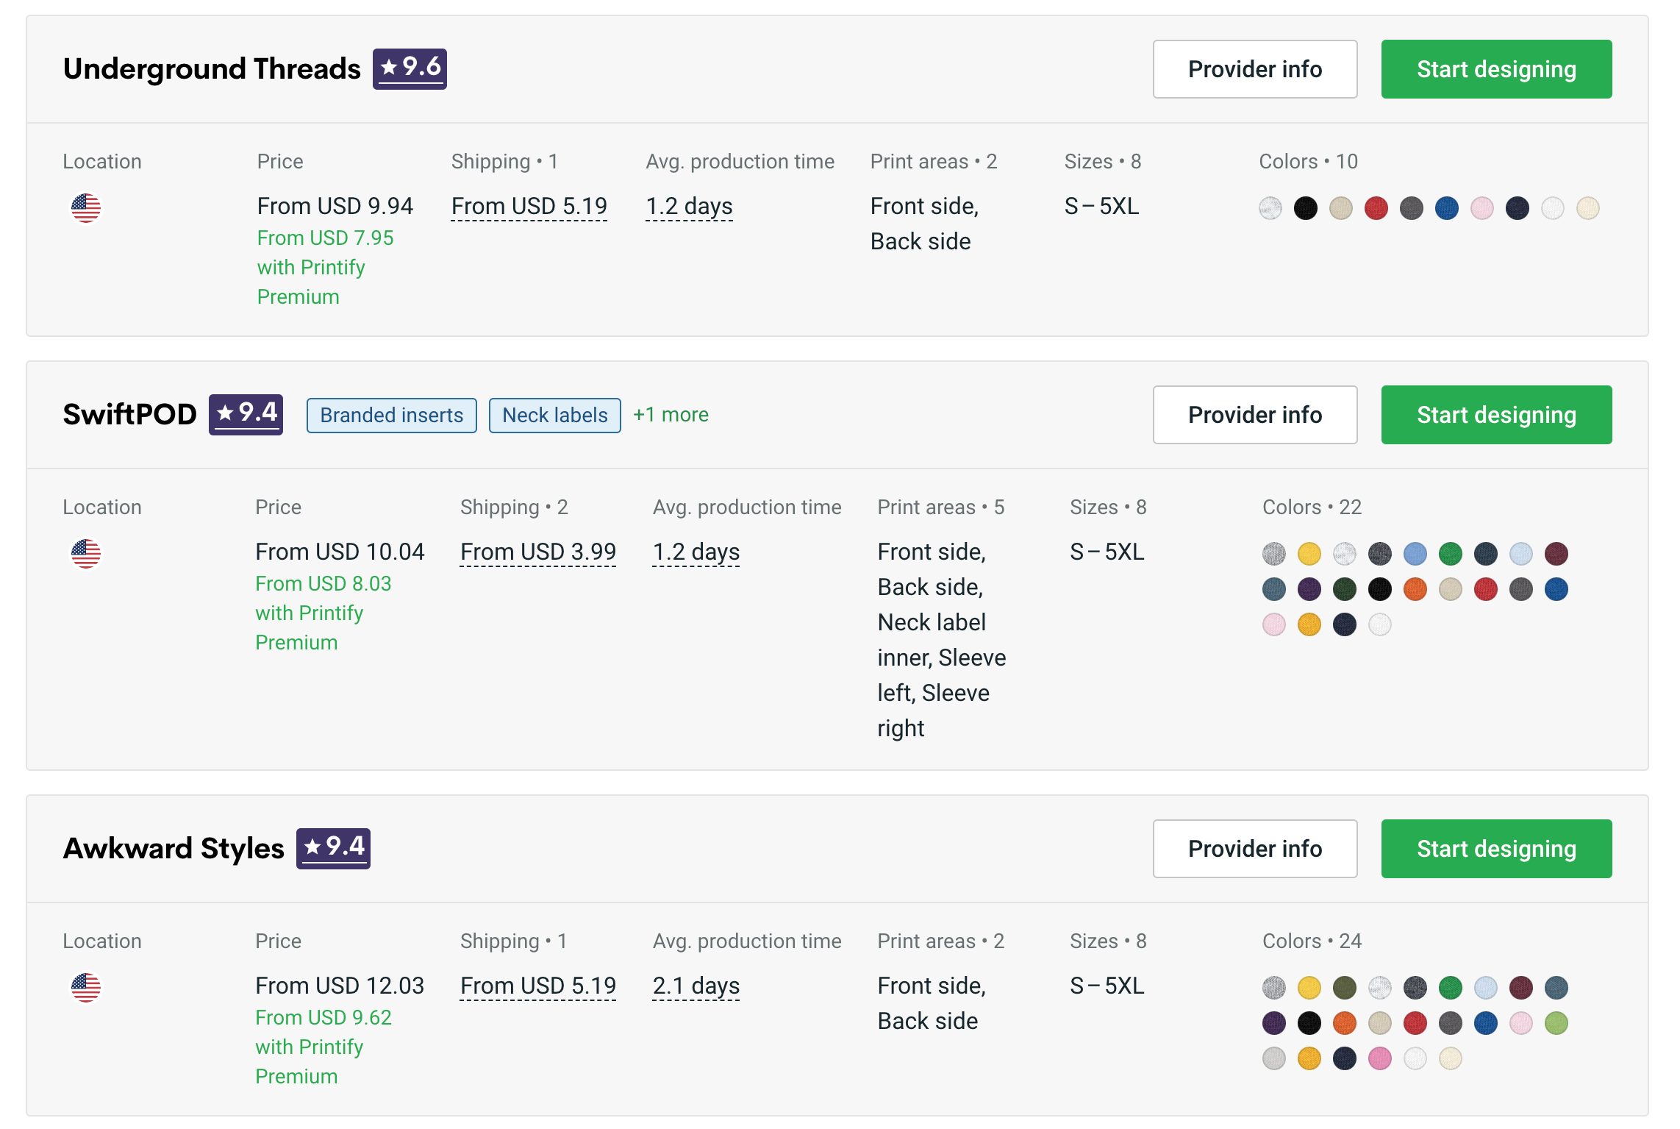Pick orange color swatch in SwiftPOD colors
The width and height of the screenshot is (1680, 1129).
(1415, 589)
